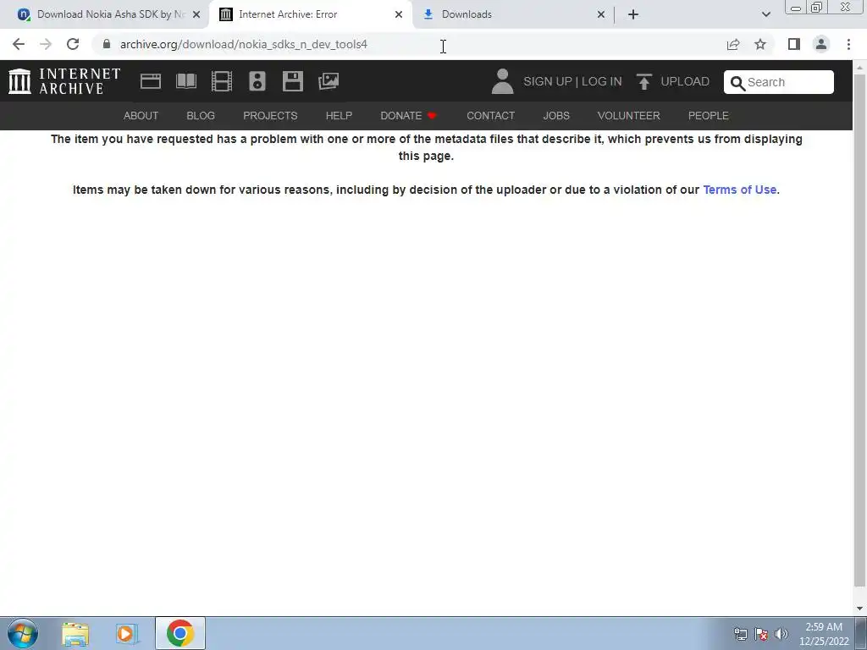Click the SIGN UP link
The image size is (867, 650).
(548, 82)
